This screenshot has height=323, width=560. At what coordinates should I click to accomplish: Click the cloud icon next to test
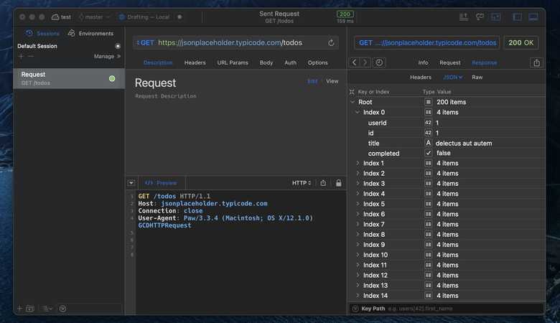coord(55,17)
